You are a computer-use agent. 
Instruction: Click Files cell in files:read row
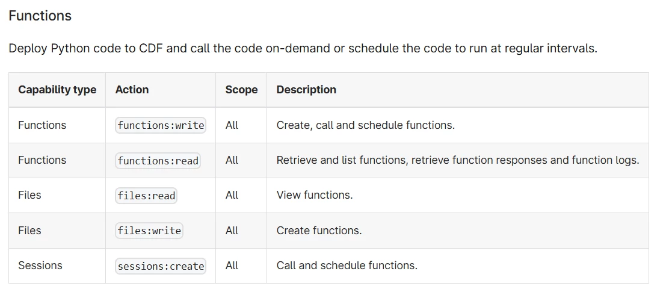click(29, 195)
